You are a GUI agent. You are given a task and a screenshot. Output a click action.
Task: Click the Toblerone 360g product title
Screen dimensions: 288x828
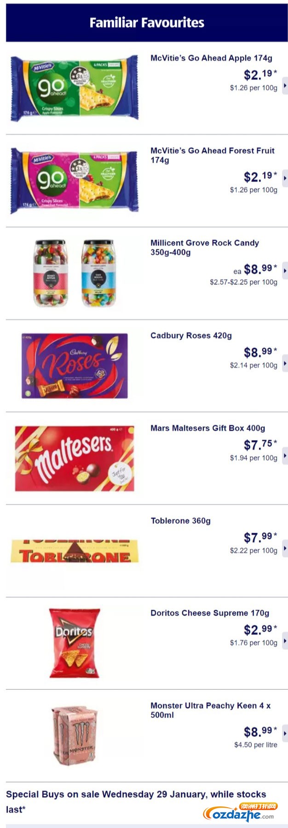click(x=180, y=521)
